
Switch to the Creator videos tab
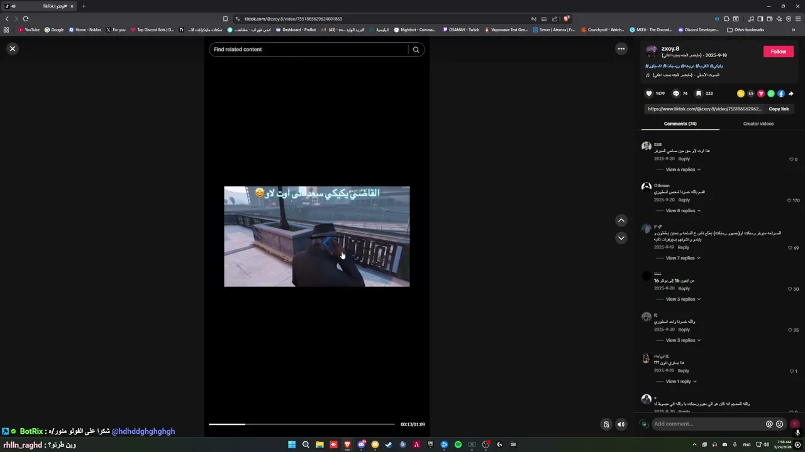tap(758, 124)
